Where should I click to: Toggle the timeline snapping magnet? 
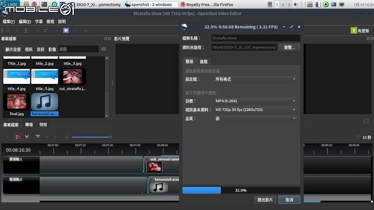(x=18, y=137)
